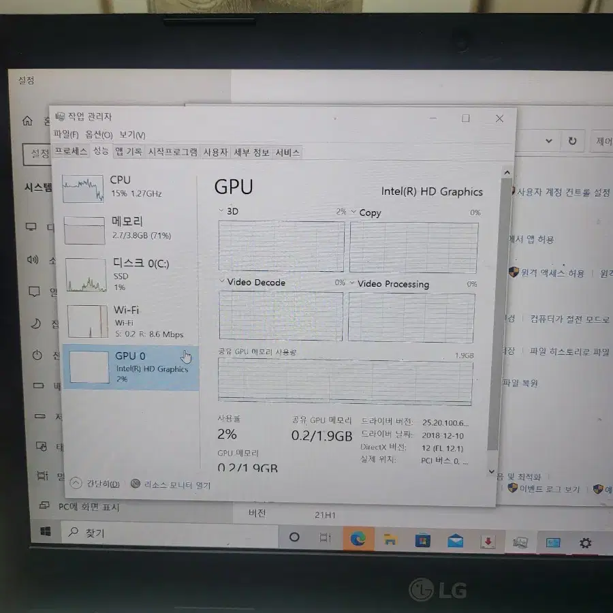This screenshot has width=613, height=613.
Task: Click the Control Panel taskbar icon
Action: (x=553, y=543)
